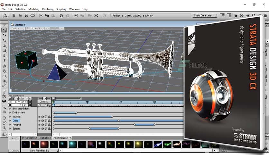
Task: Click the align-right icon beside Strata Community
Action: (222, 15)
